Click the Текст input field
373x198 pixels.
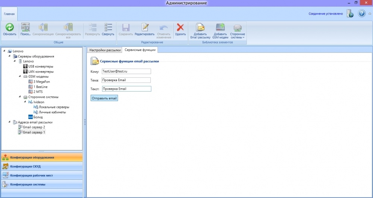[126, 89]
